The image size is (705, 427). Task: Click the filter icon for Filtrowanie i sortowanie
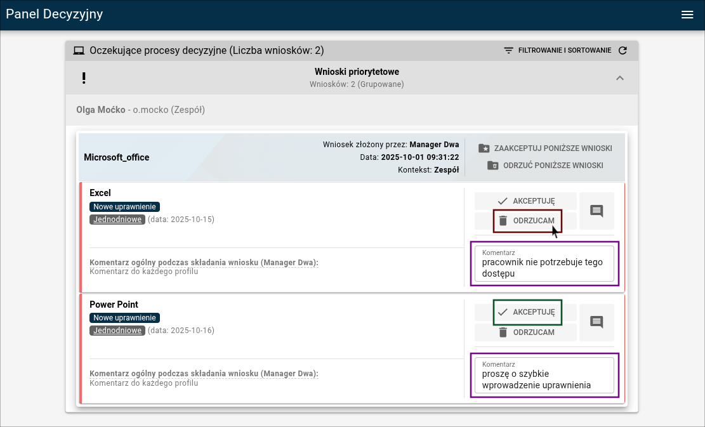pyautogui.click(x=508, y=51)
